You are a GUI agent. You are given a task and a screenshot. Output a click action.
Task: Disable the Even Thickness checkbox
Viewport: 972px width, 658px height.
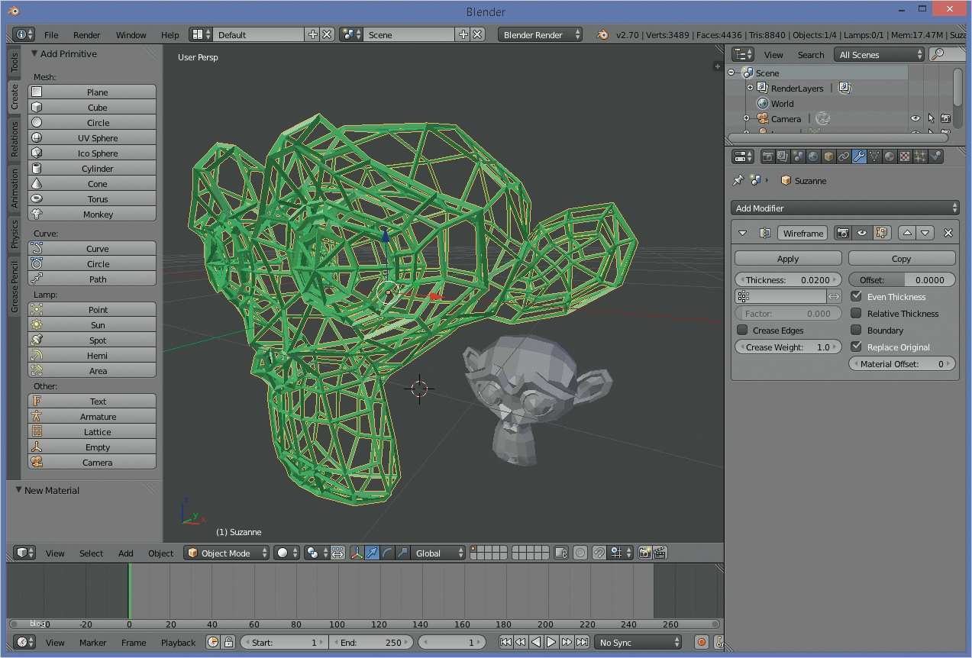[x=856, y=296]
